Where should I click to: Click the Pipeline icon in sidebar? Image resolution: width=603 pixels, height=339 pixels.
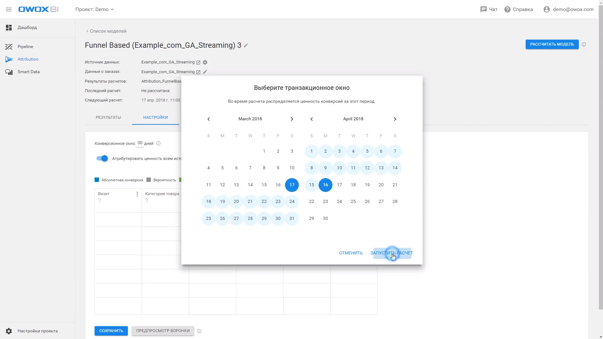[9, 47]
